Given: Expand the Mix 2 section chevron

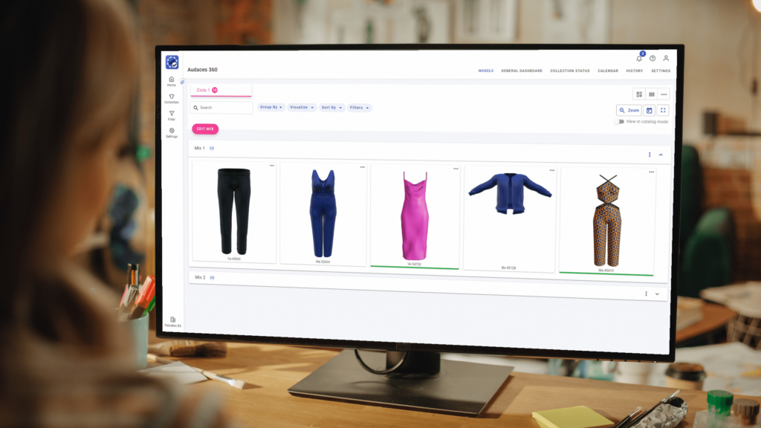Looking at the screenshot, I should 657,294.
